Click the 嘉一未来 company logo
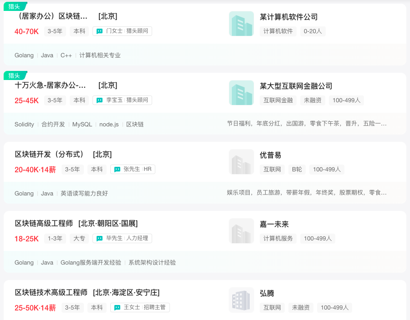Screen dimensions: 410x320 [x=241, y=231]
